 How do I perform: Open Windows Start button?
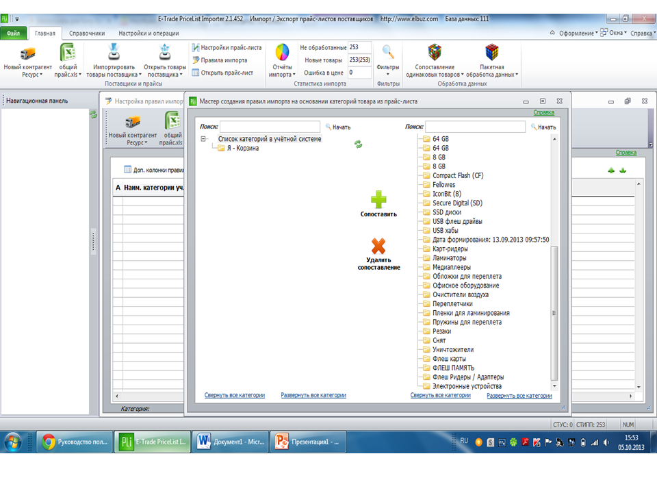tap(12, 442)
